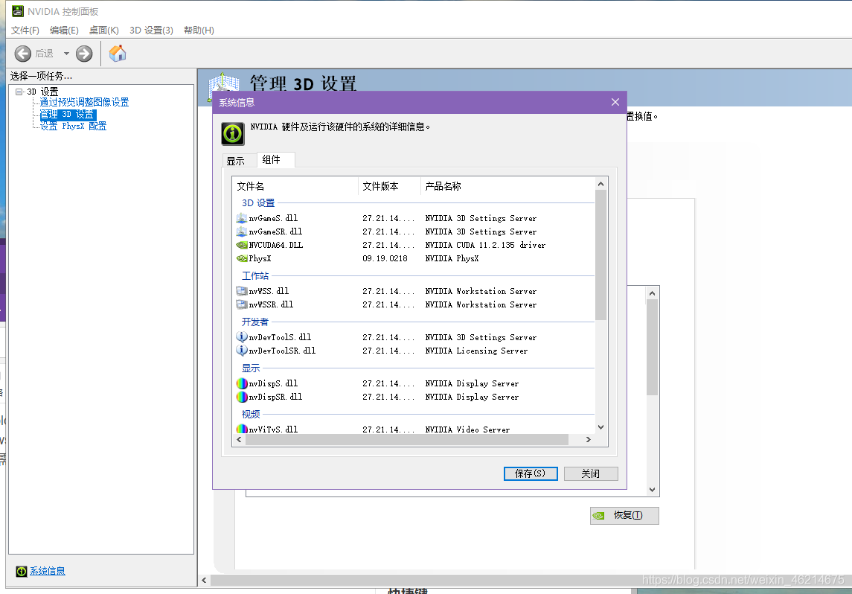
Task: Switch to the 显示 tab
Action: click(x=237, y=160)
